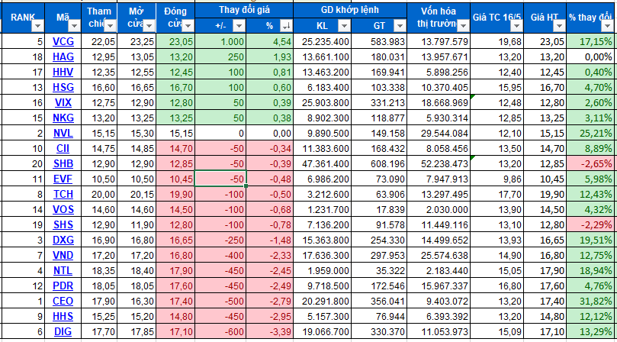Open the SHB stock link

(x=63, y=164)
